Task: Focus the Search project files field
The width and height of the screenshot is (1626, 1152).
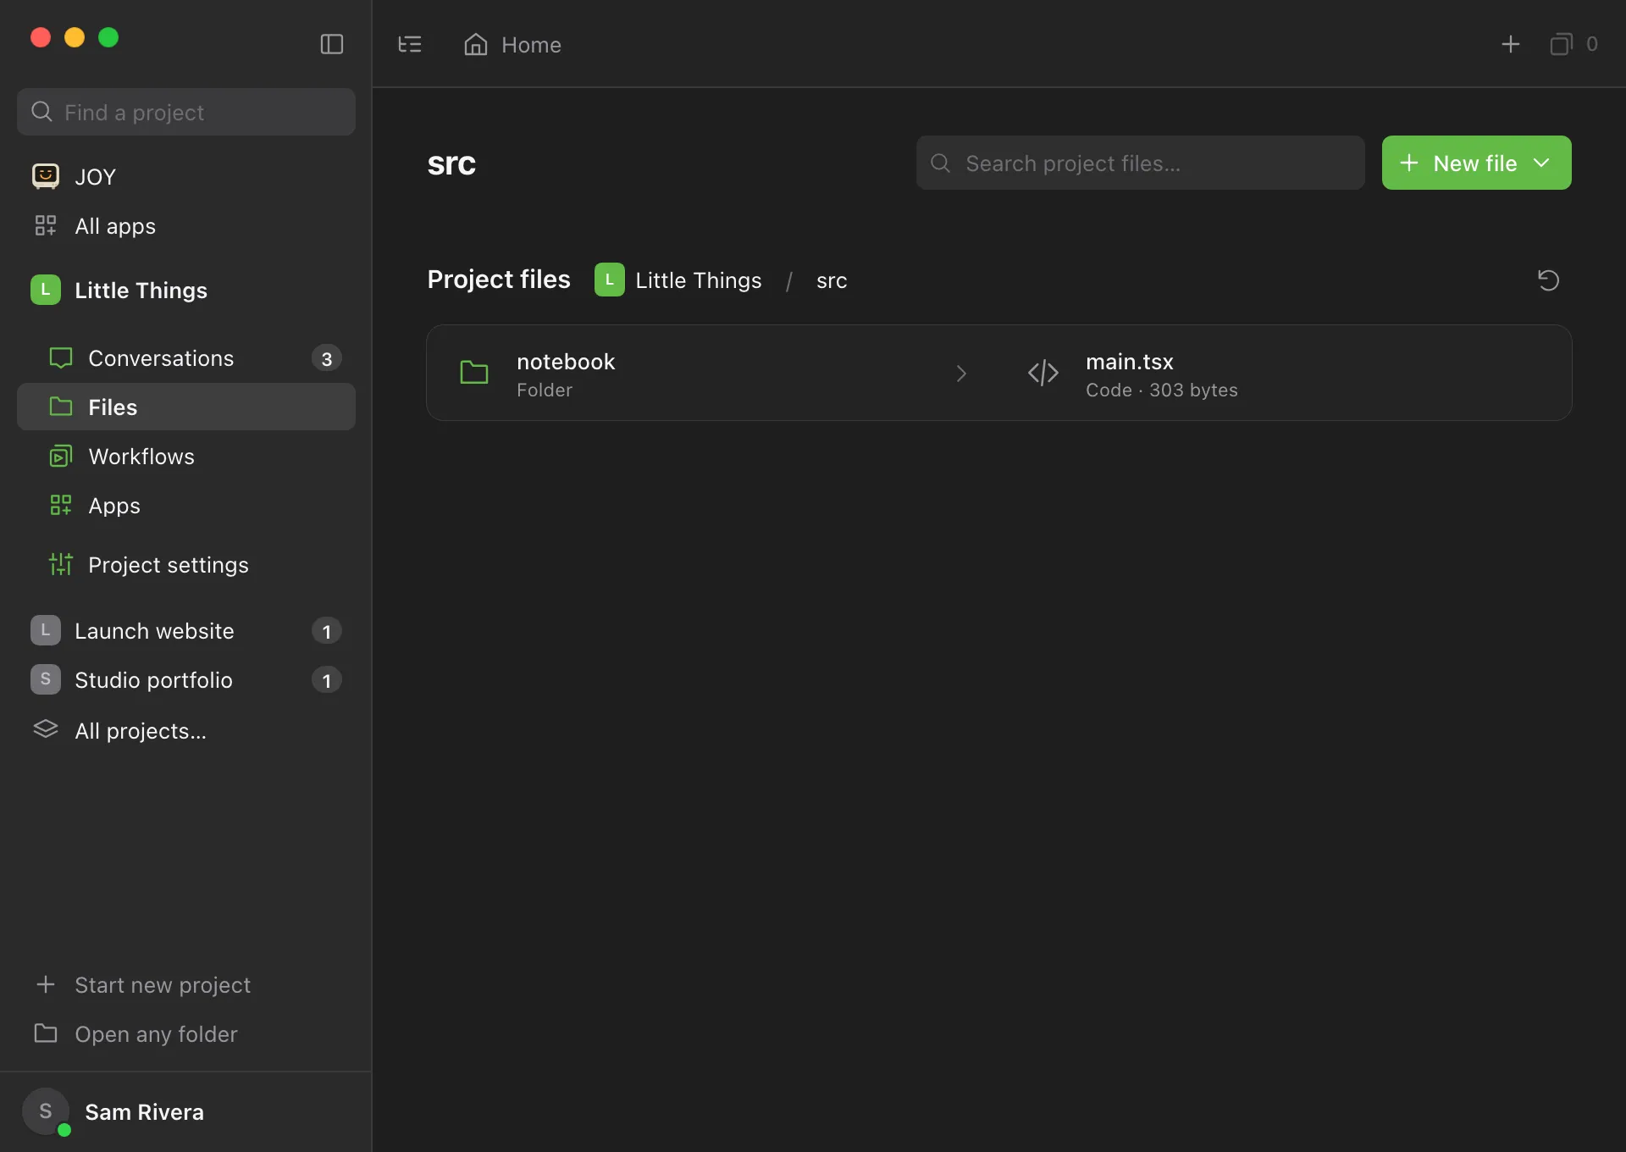Action: [1140, 163]
